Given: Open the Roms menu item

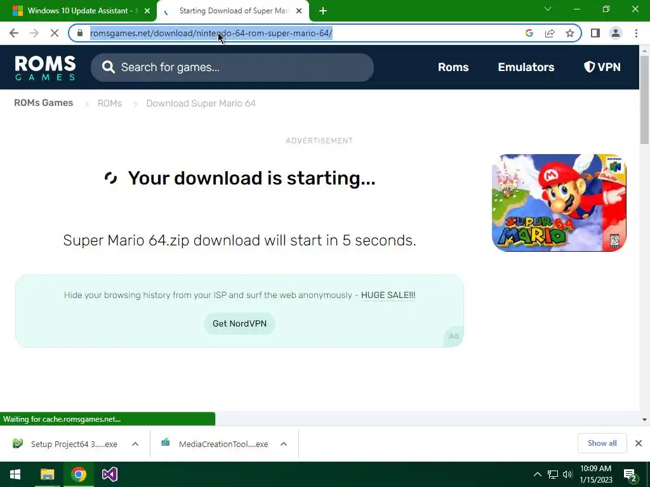Looking at the screenshot, I should tap(453, 67).
